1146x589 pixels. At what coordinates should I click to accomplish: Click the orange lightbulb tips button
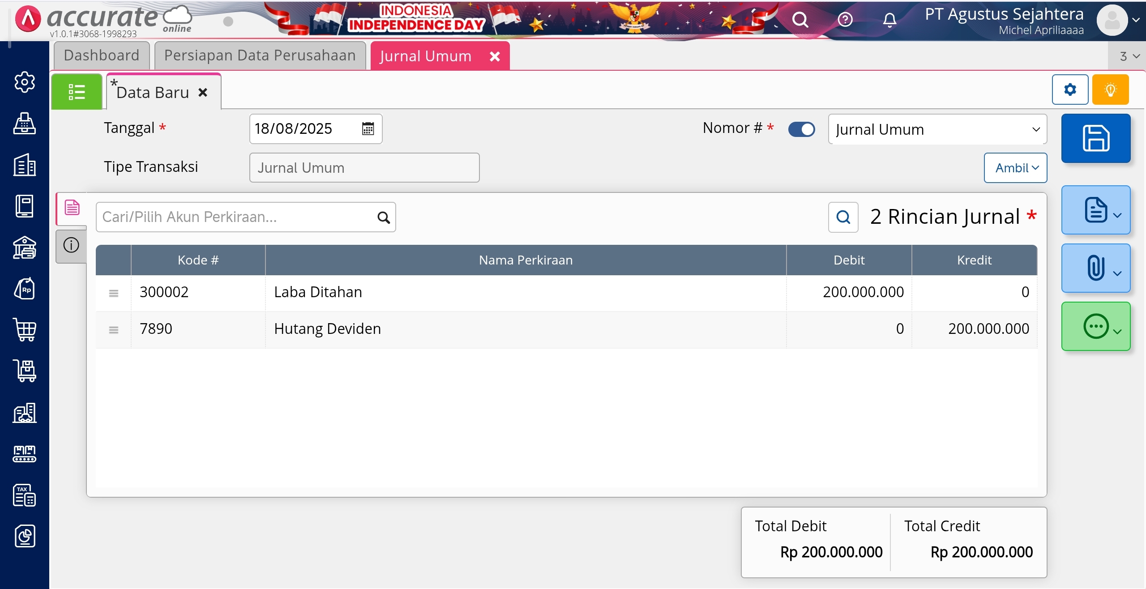pyautogui.click(x=1110, y=90)
